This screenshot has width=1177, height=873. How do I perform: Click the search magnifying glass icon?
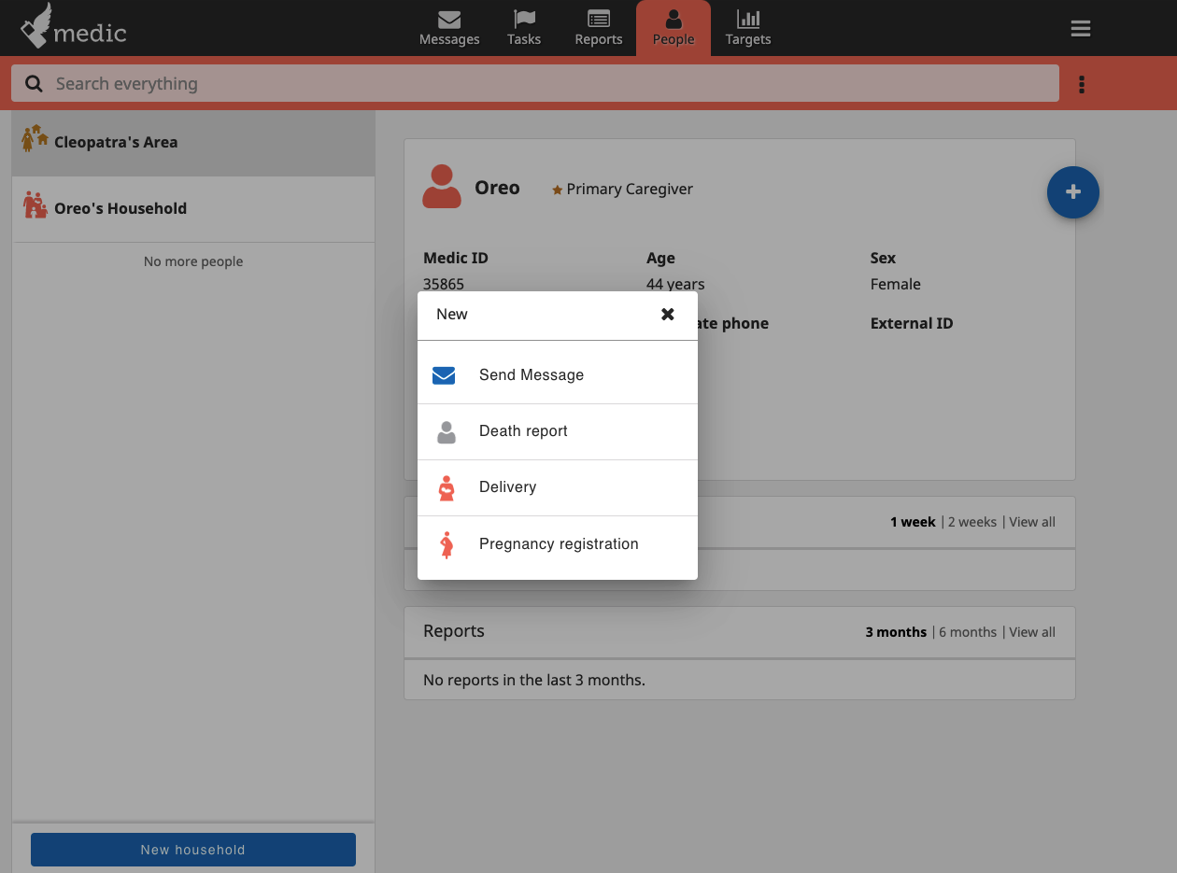(34, 83)
